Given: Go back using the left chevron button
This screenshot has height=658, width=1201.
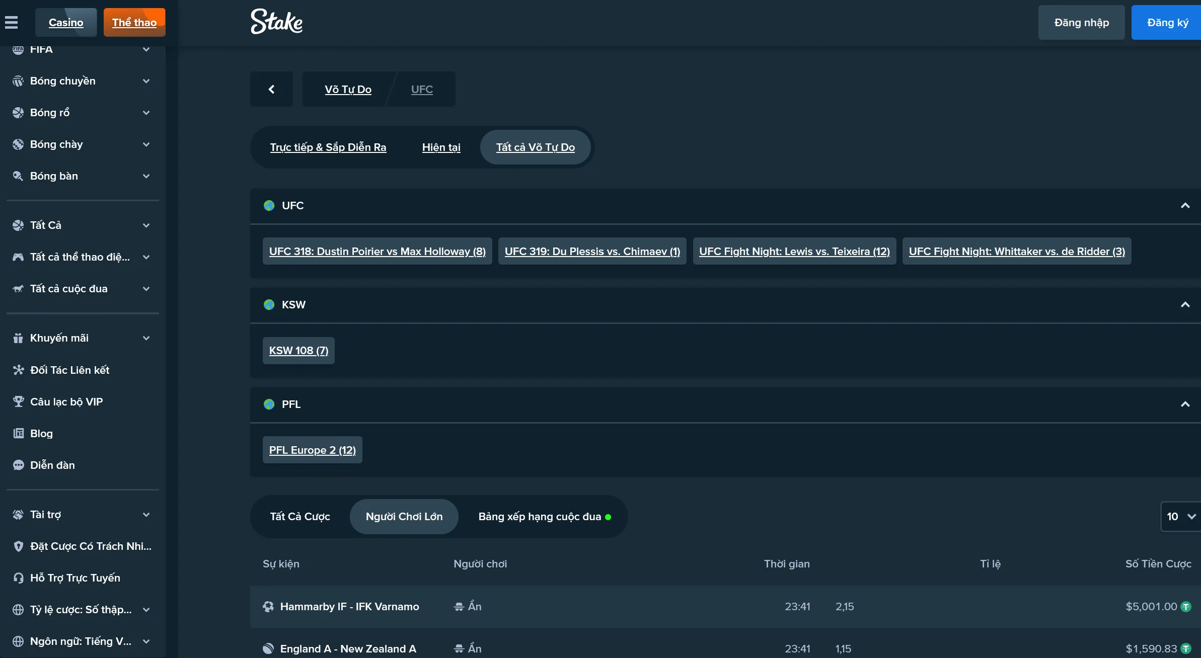Looking at the screenshot, I should click(x=271, y=89).
